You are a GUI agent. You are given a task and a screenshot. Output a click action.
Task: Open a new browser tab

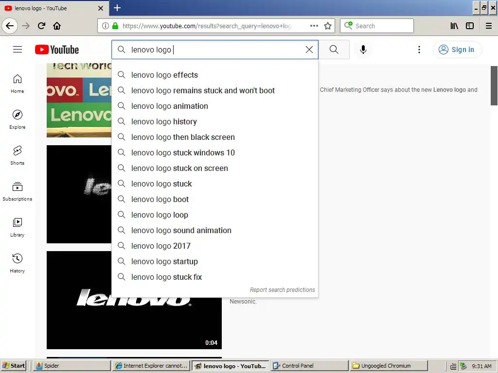(x=117, y=8)
